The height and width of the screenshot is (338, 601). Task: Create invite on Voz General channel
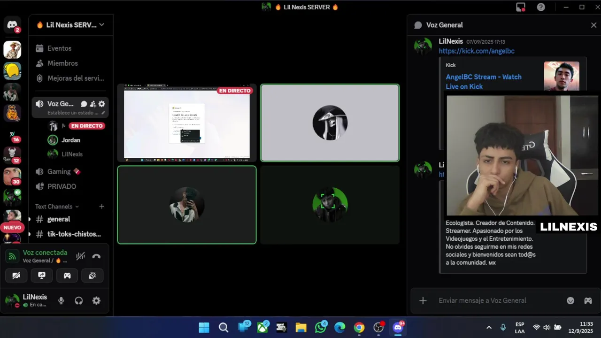coord(92,104)
